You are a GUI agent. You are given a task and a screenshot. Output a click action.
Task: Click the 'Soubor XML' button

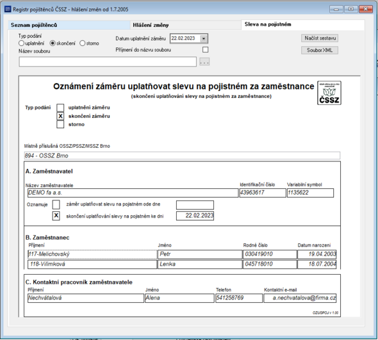pyautogui.click(x=320, y=50)
